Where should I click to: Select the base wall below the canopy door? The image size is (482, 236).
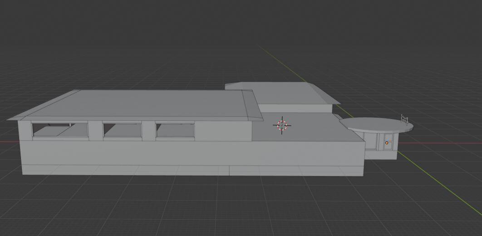(381, 155)
